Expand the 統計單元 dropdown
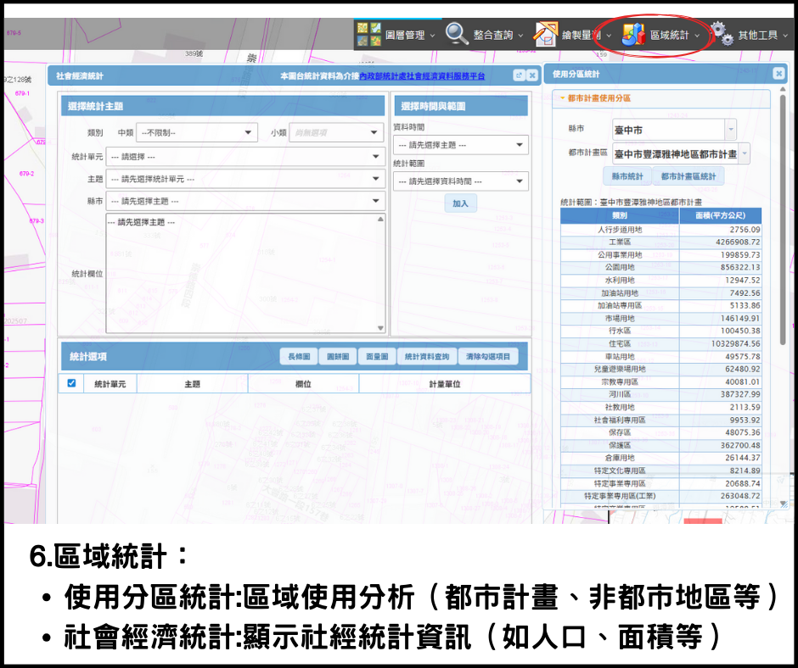The image size is (798, 668). 245,157
